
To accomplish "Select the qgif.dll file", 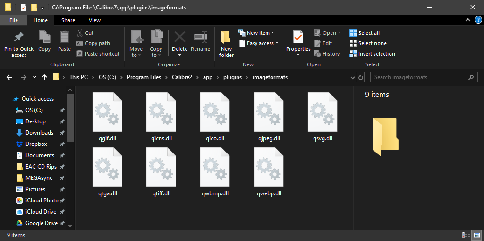I will pos(107,117).
